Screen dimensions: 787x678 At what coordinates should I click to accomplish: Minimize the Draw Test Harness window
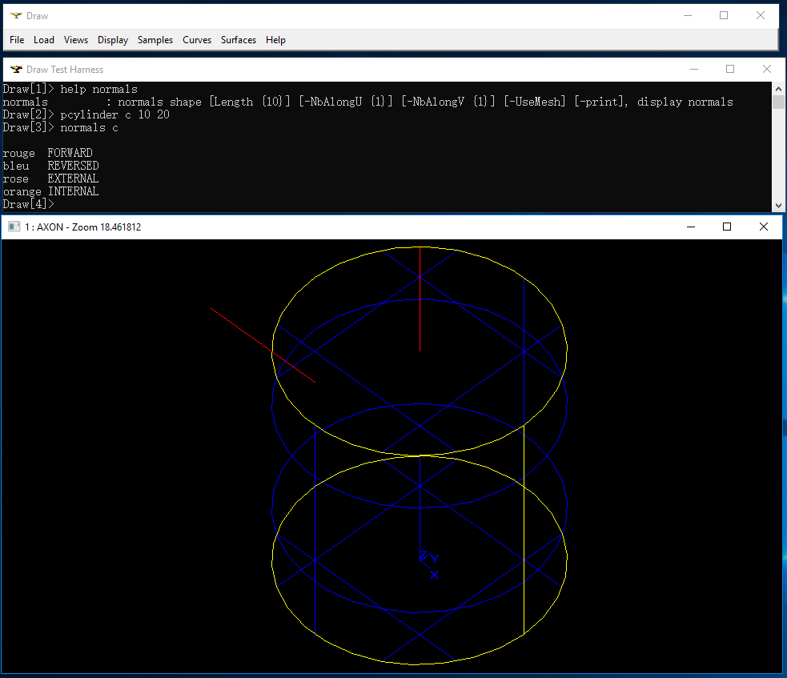(694, 70)
